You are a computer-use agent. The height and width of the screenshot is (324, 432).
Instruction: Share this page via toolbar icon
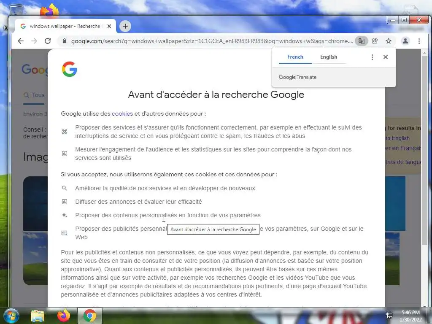pos(375,41)
